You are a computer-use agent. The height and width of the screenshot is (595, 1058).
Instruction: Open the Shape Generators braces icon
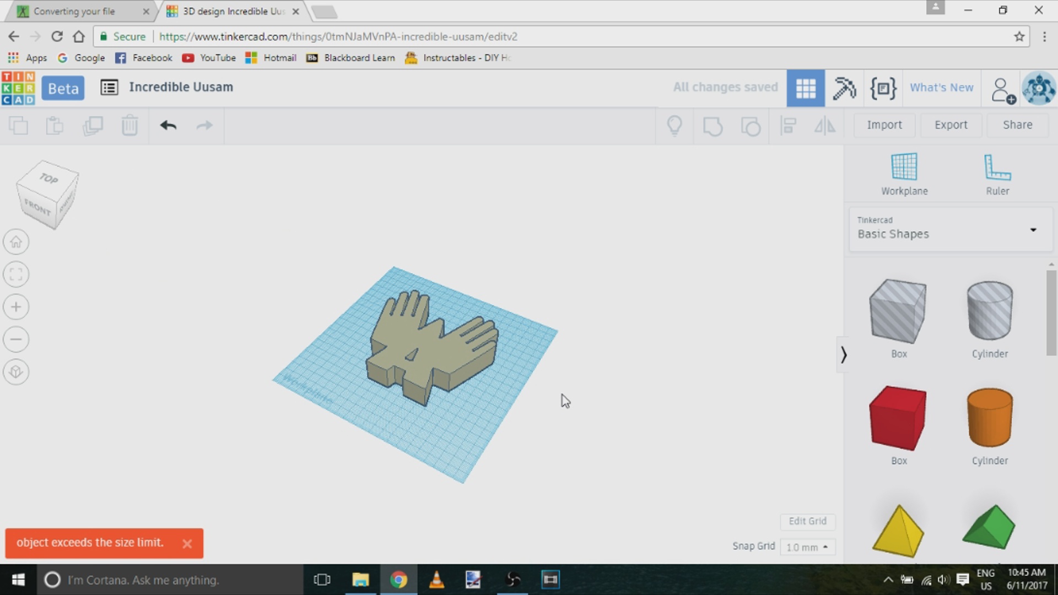pyautogui.click(x=883, y=88)
